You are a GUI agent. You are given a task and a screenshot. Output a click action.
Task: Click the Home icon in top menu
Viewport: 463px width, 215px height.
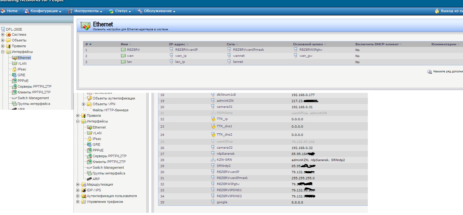[x=3, y=11]
